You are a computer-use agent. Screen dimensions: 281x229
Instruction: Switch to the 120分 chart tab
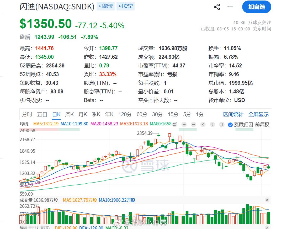(125, 114)
